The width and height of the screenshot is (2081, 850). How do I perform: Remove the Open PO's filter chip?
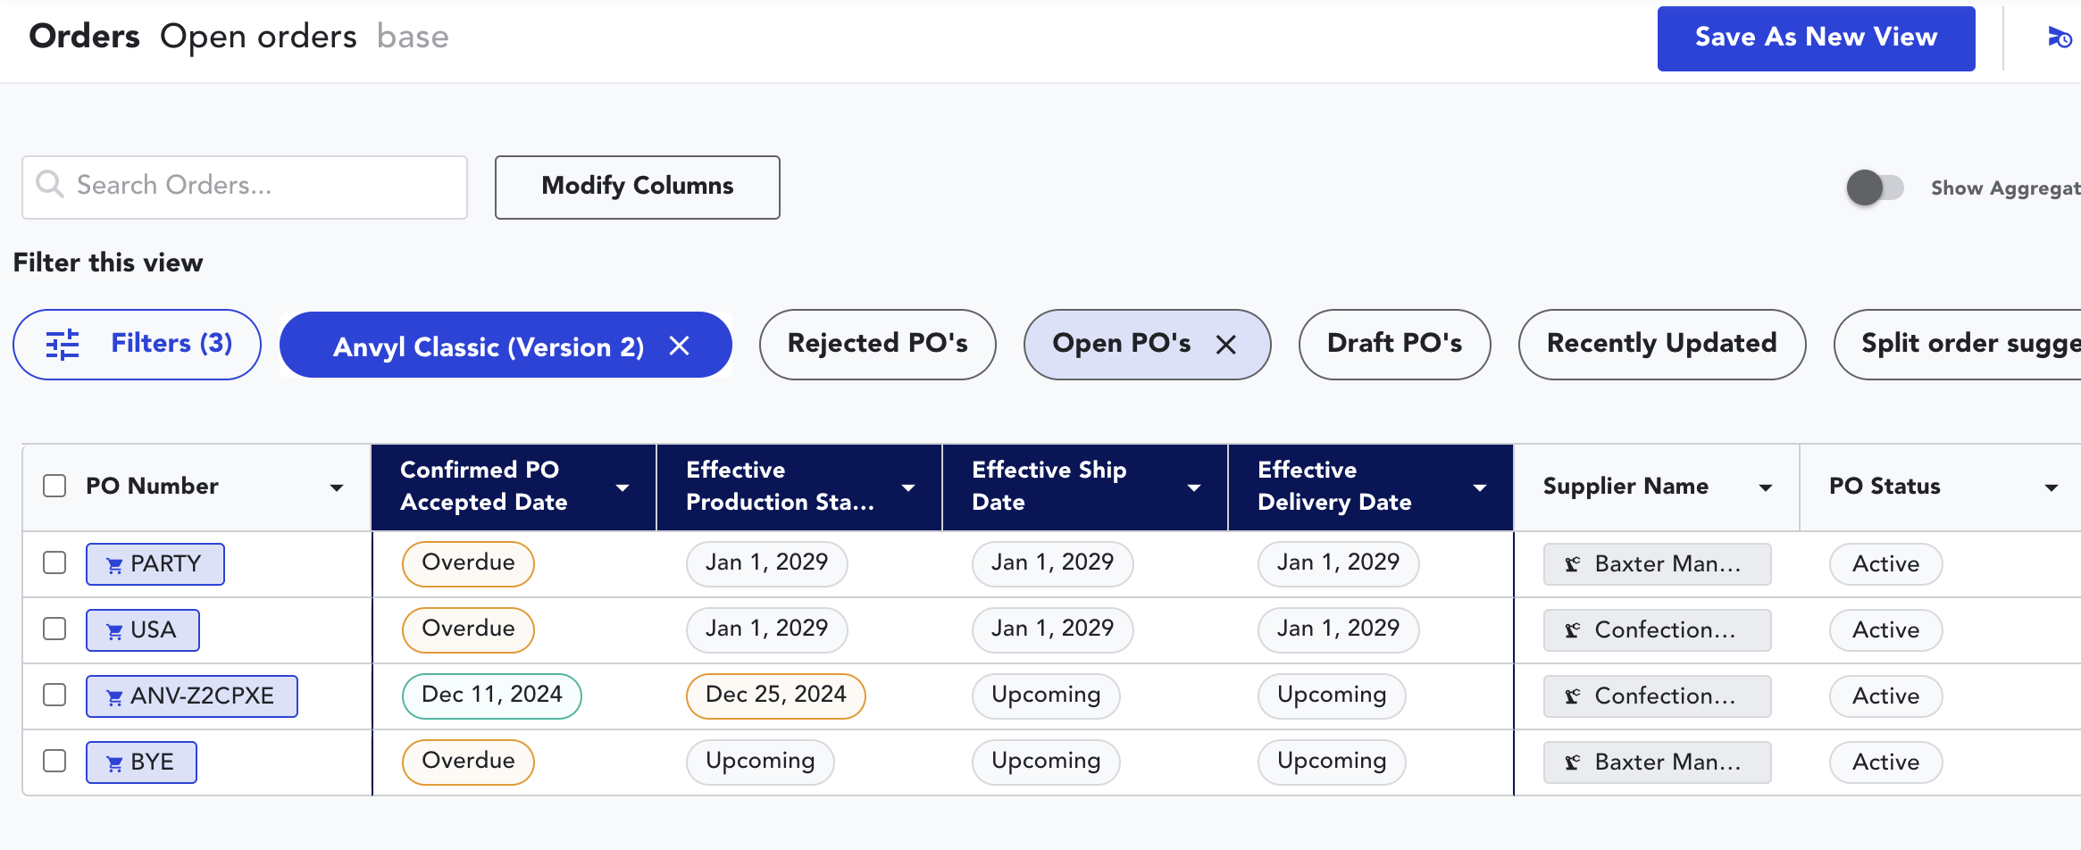1226,345
